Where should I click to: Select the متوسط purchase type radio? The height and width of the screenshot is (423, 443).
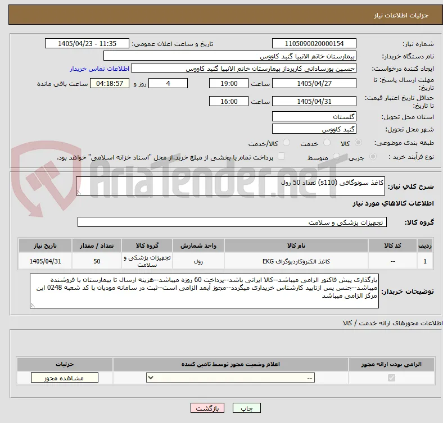pos(336,156)
